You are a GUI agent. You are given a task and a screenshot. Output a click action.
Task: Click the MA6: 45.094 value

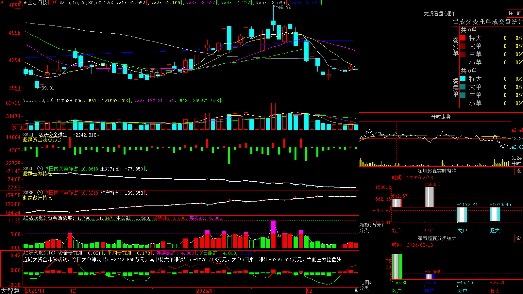pos(307,3)
